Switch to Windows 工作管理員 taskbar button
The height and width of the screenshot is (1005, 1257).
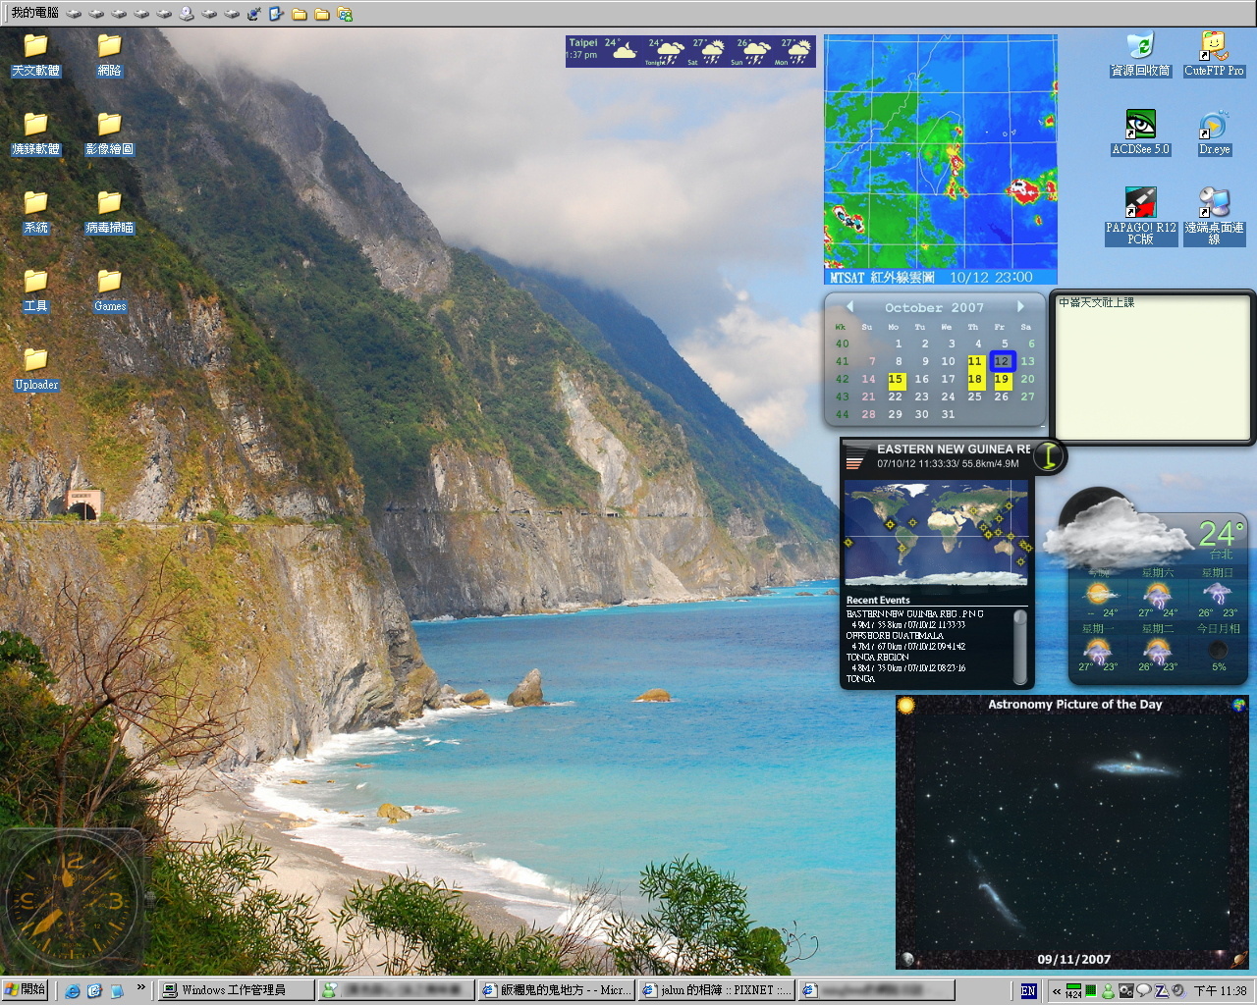(x=236, y=990)
